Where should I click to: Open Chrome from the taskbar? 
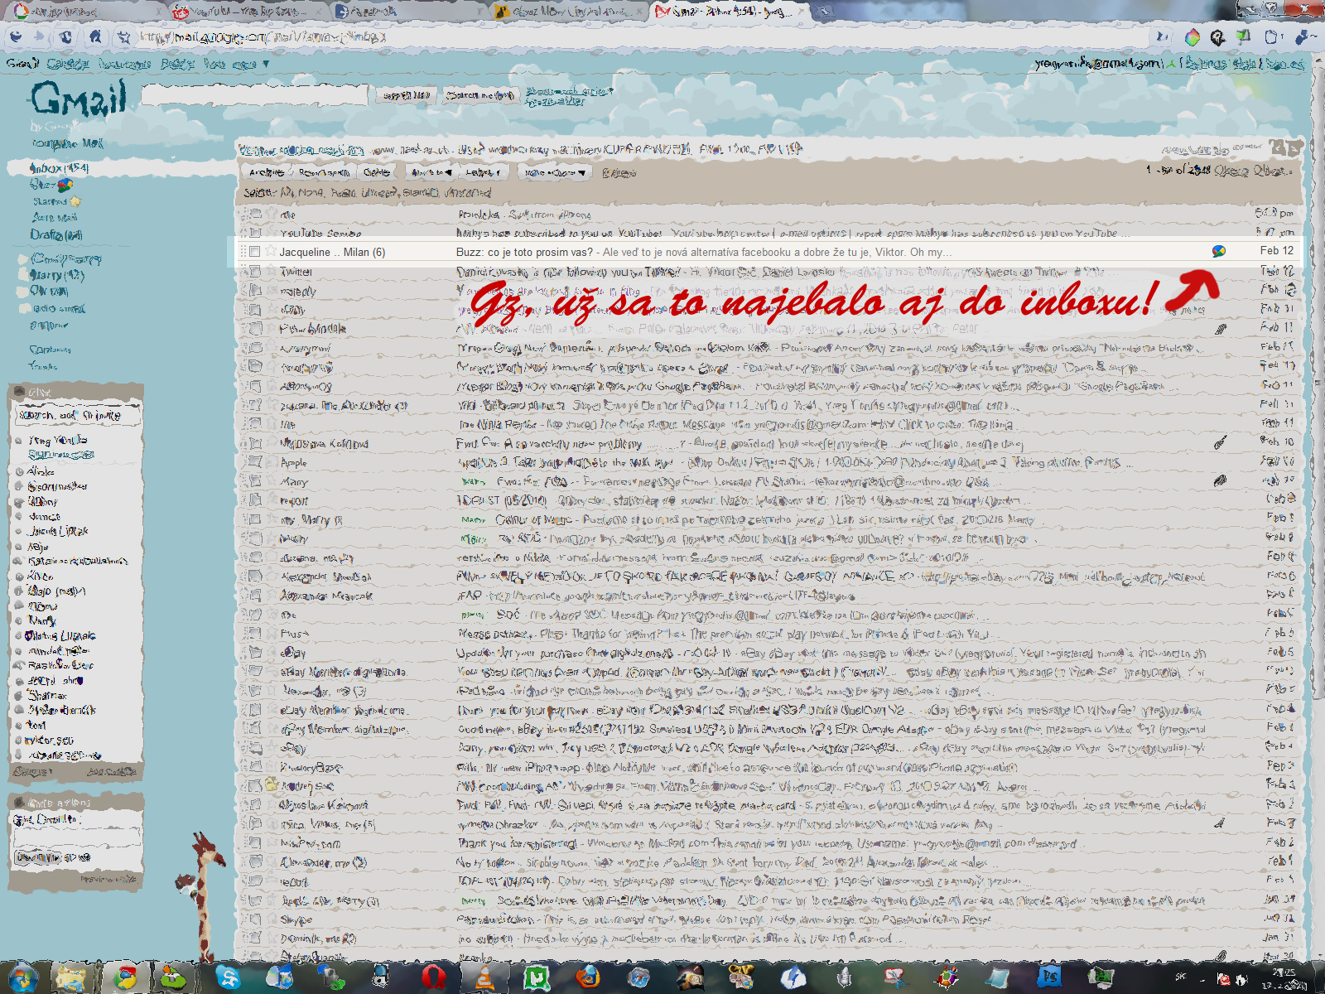pos(126,978)
